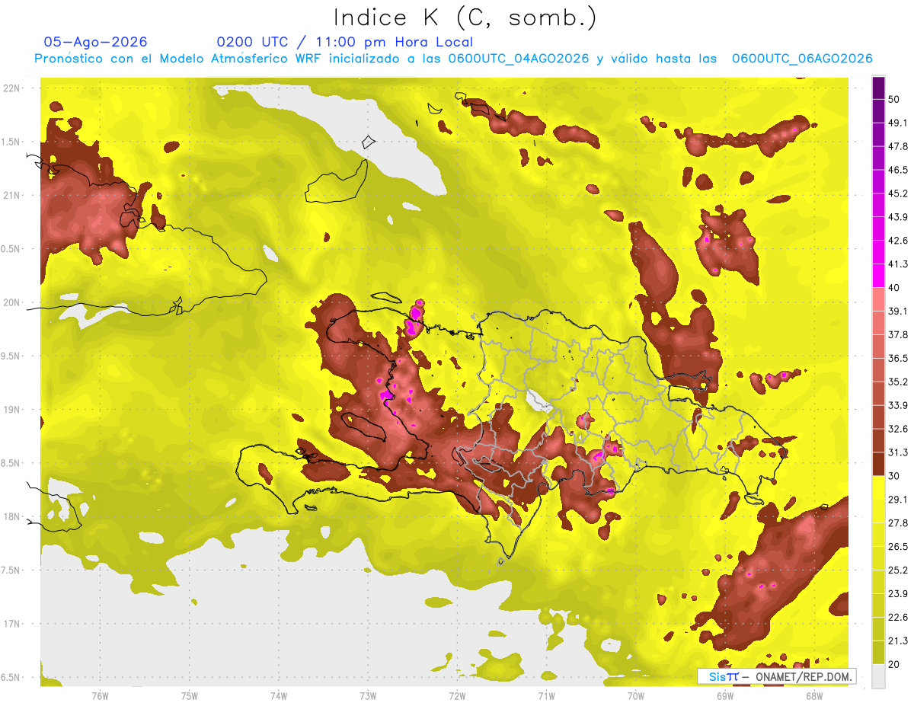This screenshot has width=914, height=706.
Task: Click the validity stamp '0600UTC_06AGO2026'
Action: [802, 59]
